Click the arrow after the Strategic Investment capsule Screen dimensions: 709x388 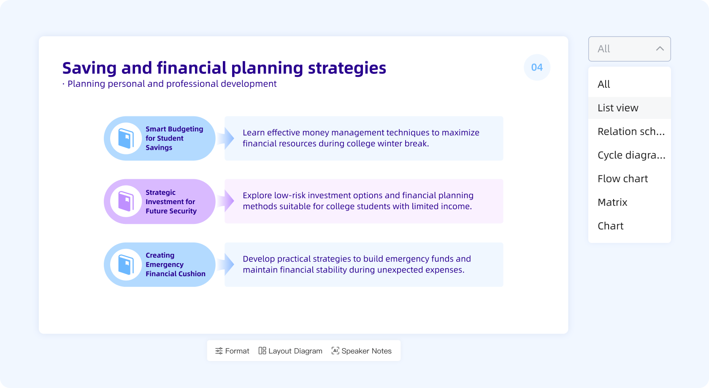click(x=227, y=201)
